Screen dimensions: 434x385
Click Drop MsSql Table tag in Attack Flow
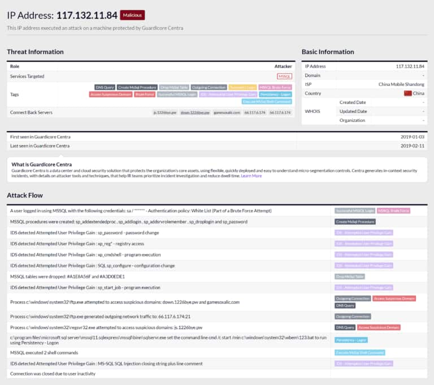pos(349,277)
